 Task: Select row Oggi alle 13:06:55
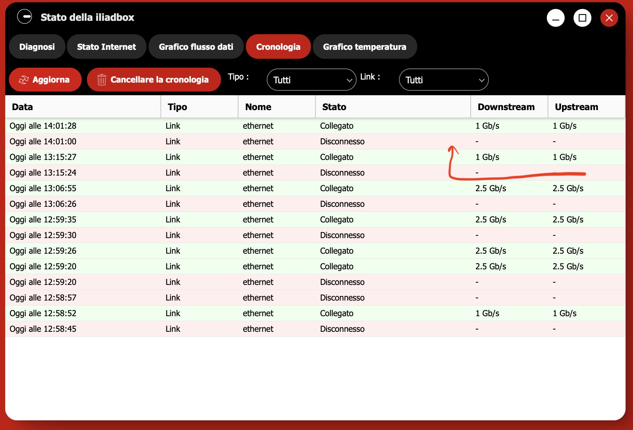tap(315, 188)
